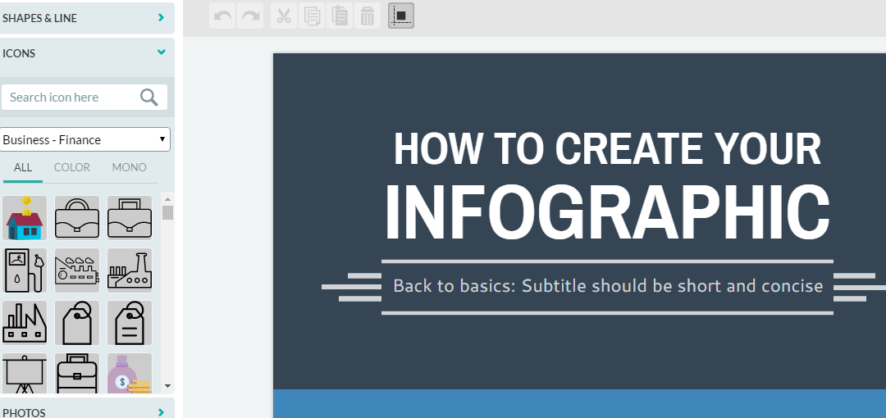Insert the upright suitcase icon

(x=77, y=373)
